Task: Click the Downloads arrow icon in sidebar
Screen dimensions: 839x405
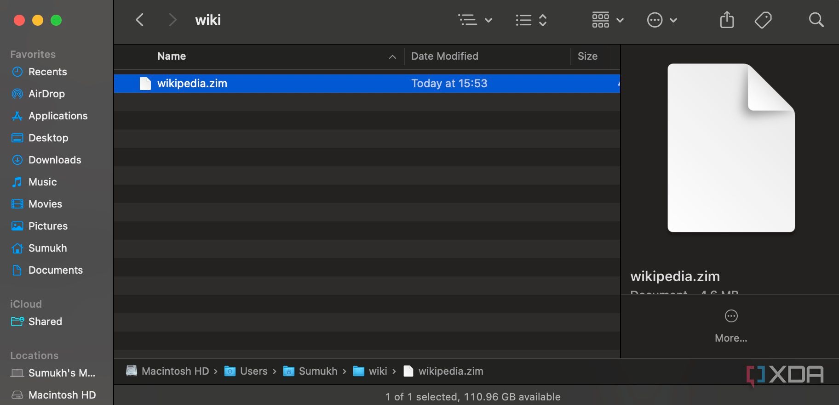Action: 17,160
